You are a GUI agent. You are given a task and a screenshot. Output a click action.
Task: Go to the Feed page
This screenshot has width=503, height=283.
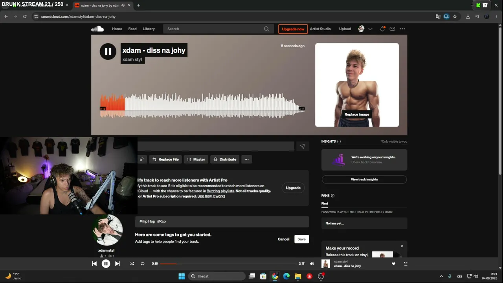(x=132, y=29)
